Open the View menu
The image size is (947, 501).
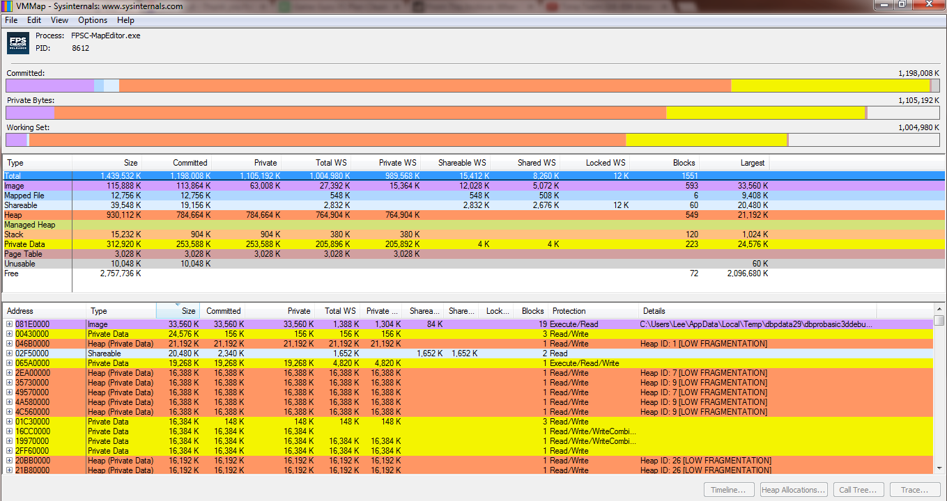[60, 20]
